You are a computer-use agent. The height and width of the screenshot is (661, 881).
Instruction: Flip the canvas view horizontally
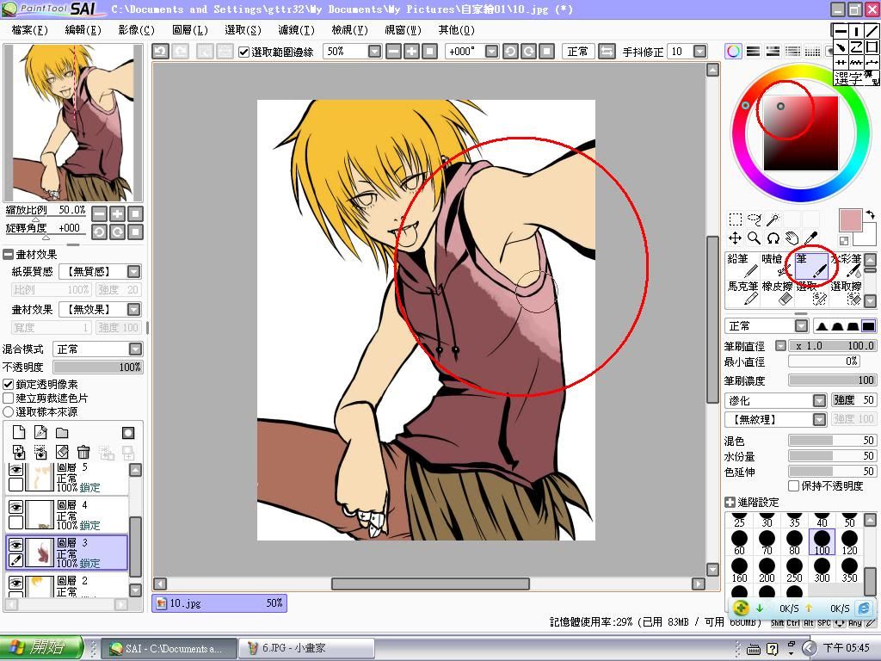pos(607,52)
